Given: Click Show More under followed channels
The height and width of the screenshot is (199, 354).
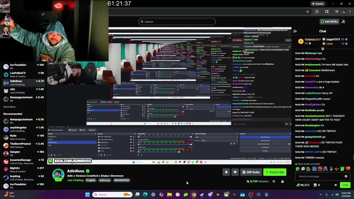Looking at the screenshot, I should [x=9, y=107].
